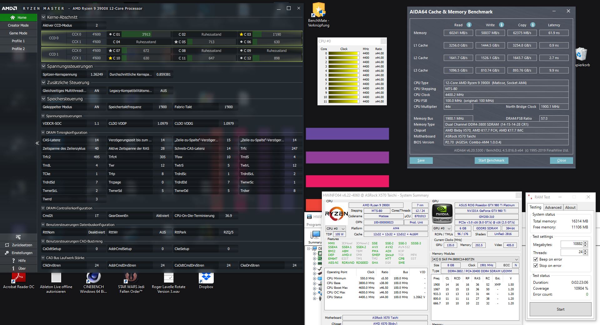600x325 pixels.
Task: Toggle the Beep on error checkbox
Action: coord(536,259)
